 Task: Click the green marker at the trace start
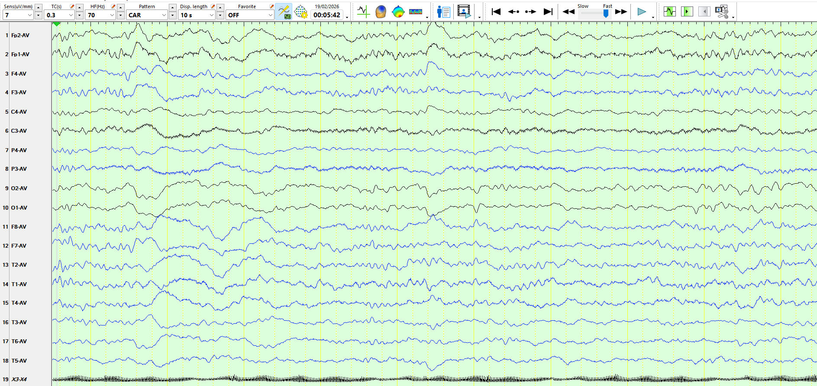(56, 24)
